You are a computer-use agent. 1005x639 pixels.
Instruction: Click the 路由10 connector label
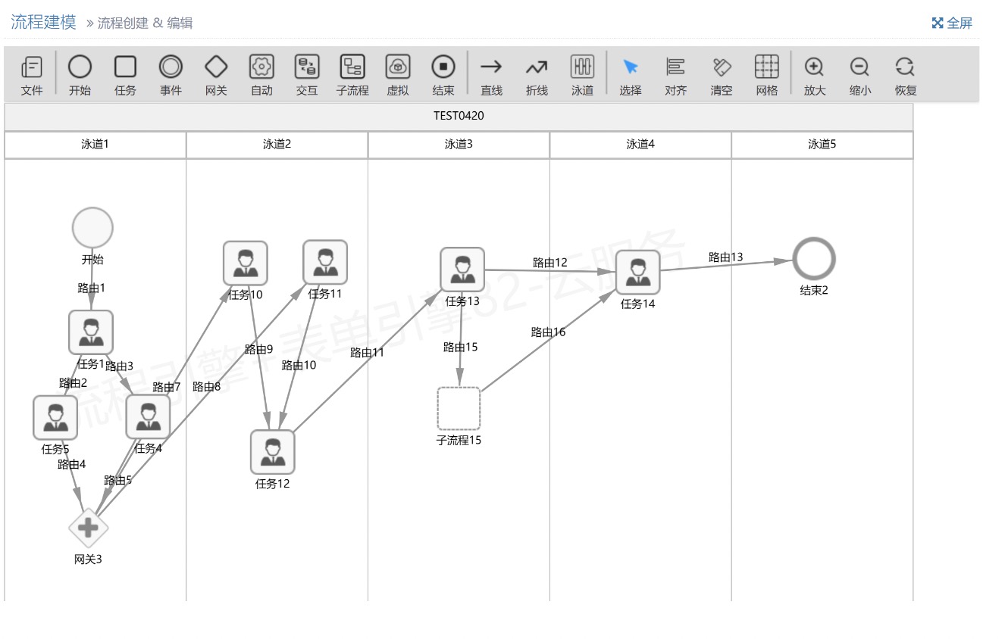point(299,365)
